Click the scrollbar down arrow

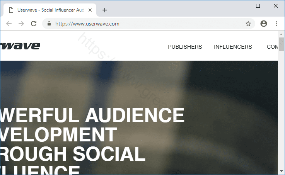281,171
